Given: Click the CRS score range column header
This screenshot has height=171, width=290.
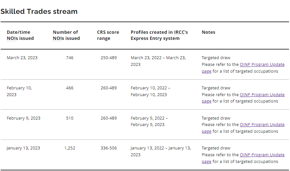Looking at the screenshot, I should 108,35.
